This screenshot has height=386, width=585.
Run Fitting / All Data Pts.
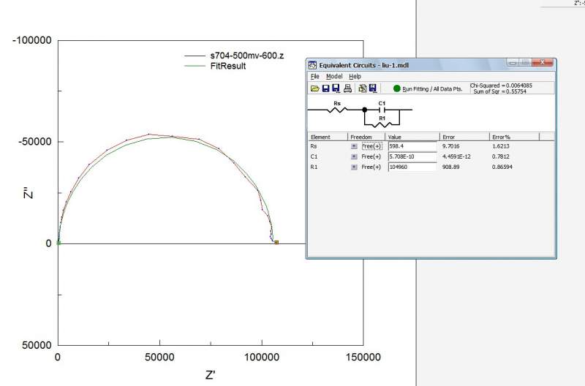pyautogui.click(x=432, y=88)
